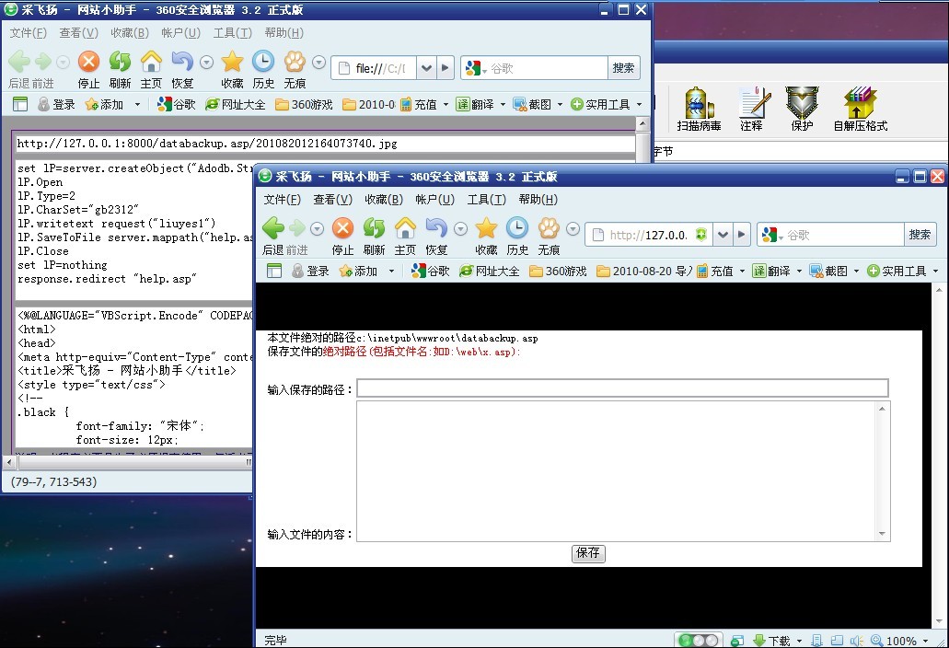Open Tools (工具) menu in back browser
Viewport: 949px width, 648px height.
tap(232, 32)
